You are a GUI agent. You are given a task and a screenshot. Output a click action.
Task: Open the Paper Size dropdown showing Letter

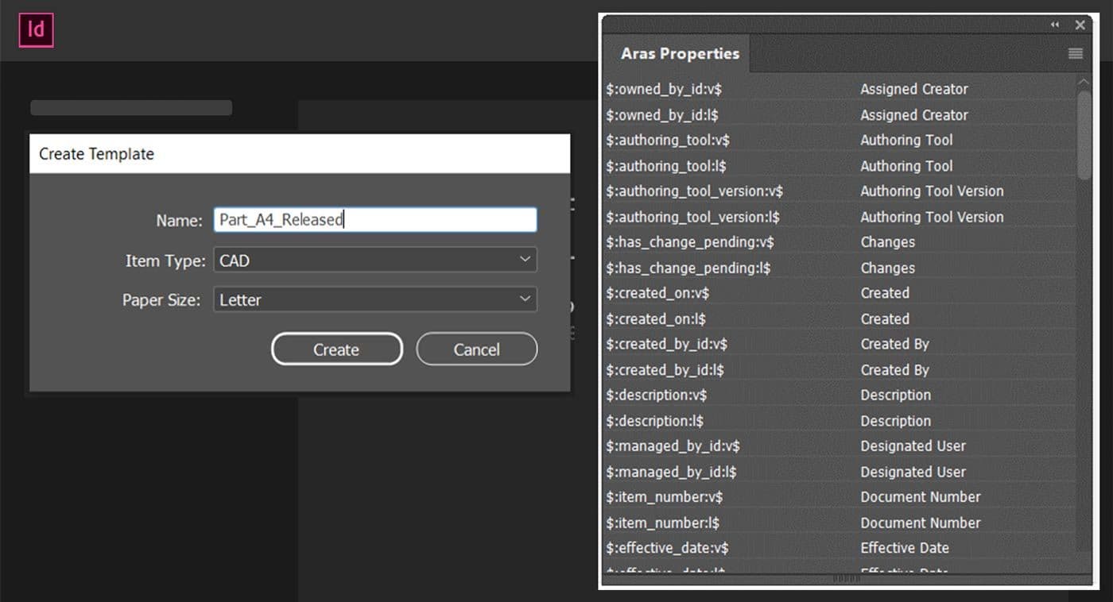point(375,299)
